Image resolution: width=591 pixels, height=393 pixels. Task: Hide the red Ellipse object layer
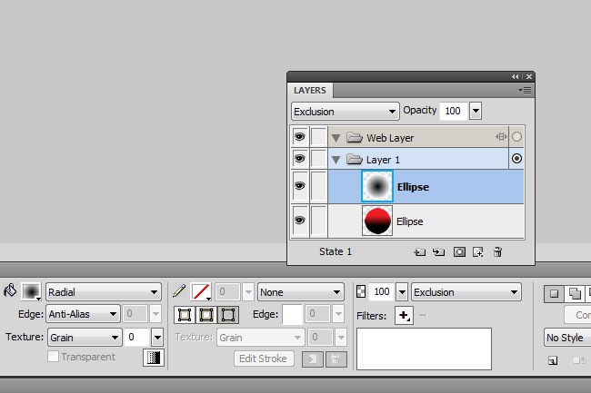(x=299, y=221)
